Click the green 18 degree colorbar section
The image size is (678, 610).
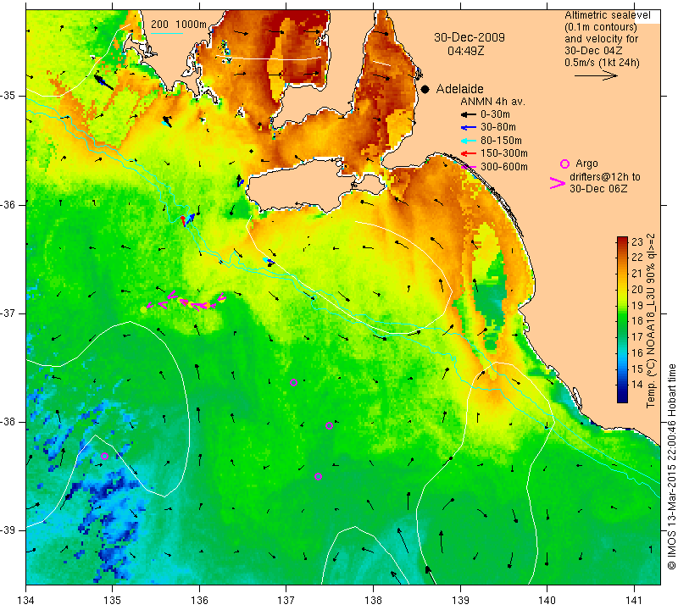tap(622, 321)
